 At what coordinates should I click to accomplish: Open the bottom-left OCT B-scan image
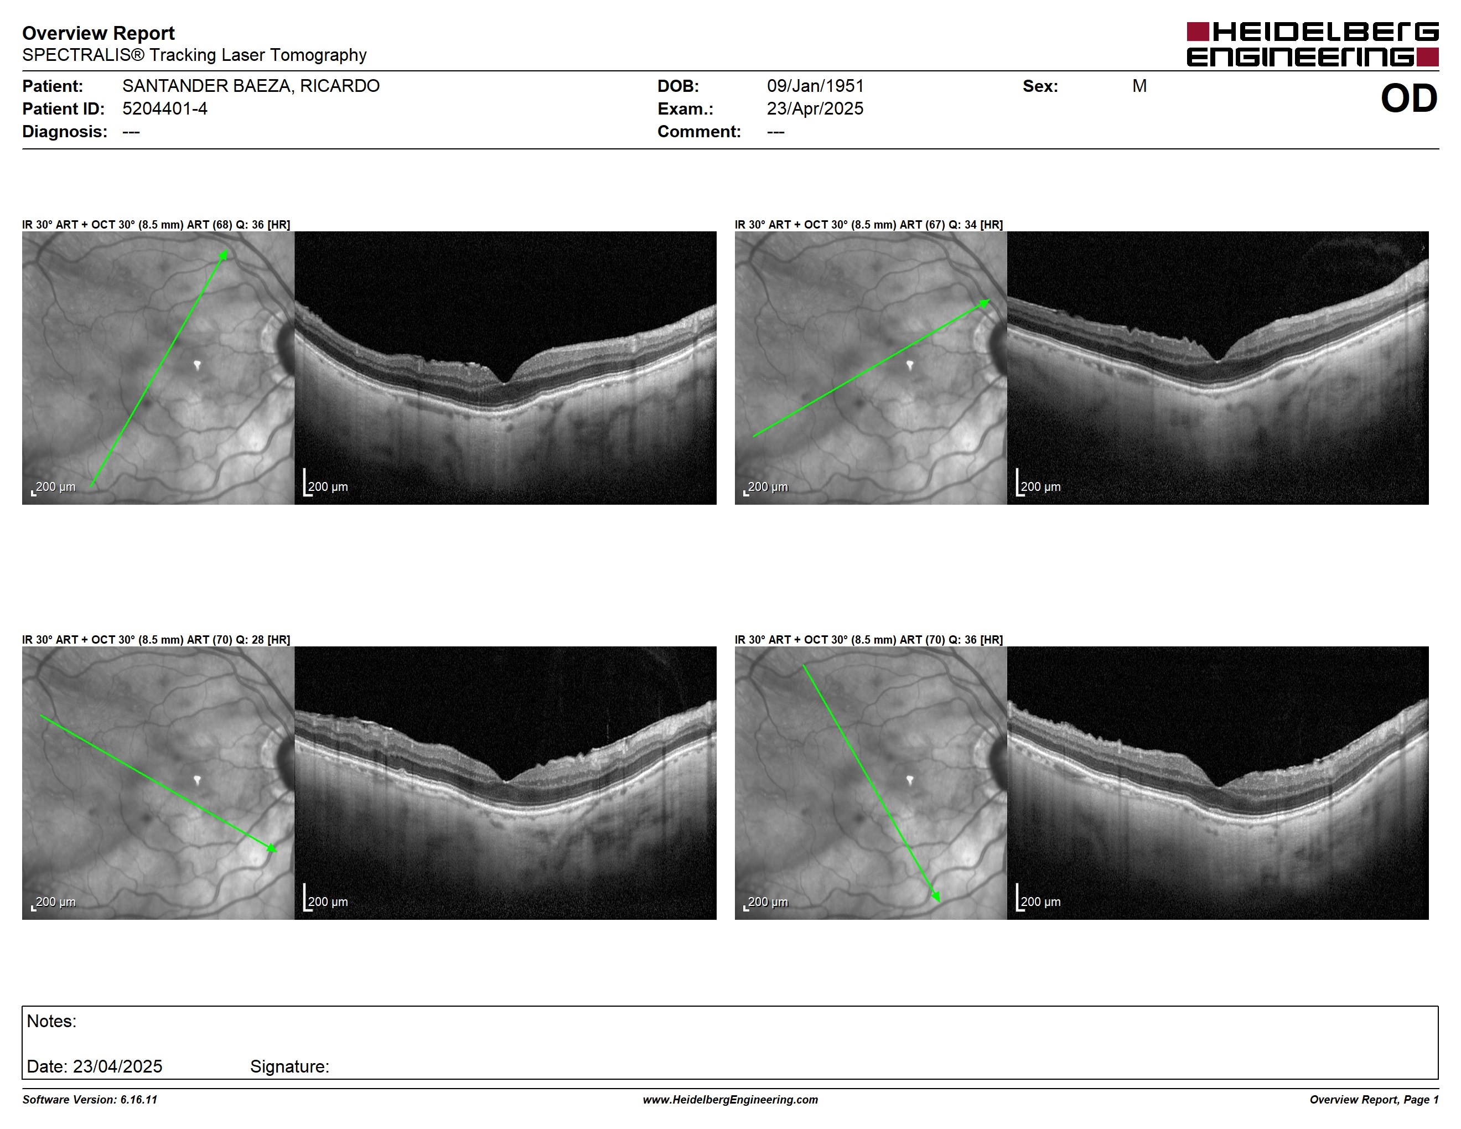(x=505, y=783)
